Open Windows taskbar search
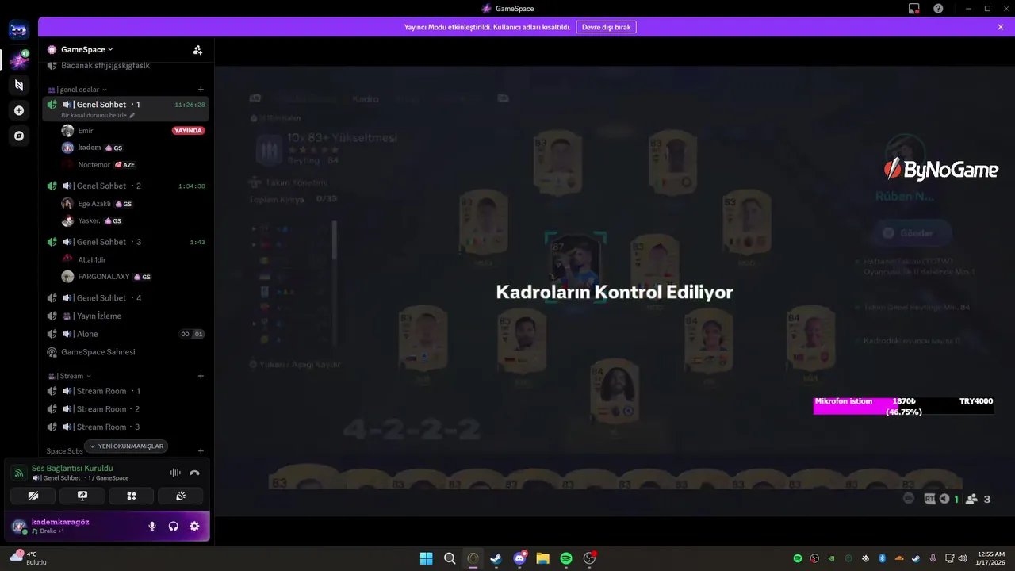The height and width of the screenshot is (571, 1015). coord(450,558)
